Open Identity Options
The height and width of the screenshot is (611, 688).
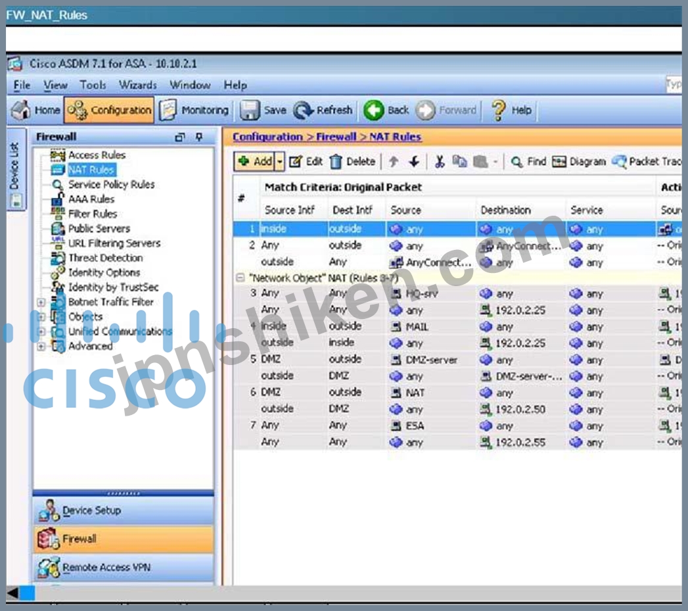[x=104, y=273]
